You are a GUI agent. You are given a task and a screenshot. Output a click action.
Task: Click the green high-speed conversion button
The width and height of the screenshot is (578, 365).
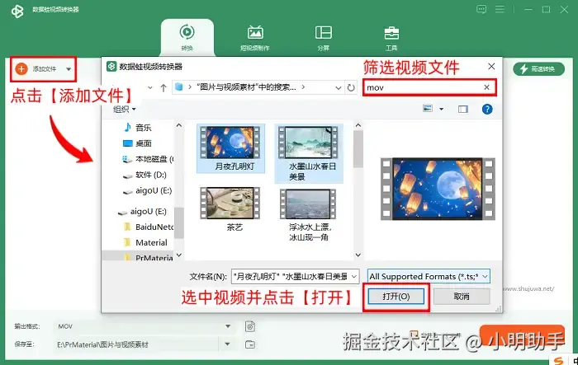pos(538,69)
